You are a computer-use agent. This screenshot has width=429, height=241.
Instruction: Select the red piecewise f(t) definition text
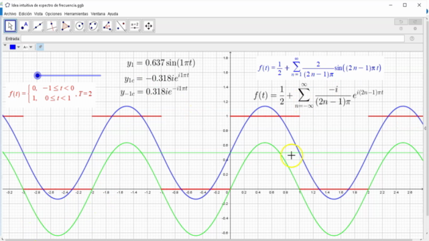pyautogui.click(x=50, y=94)
